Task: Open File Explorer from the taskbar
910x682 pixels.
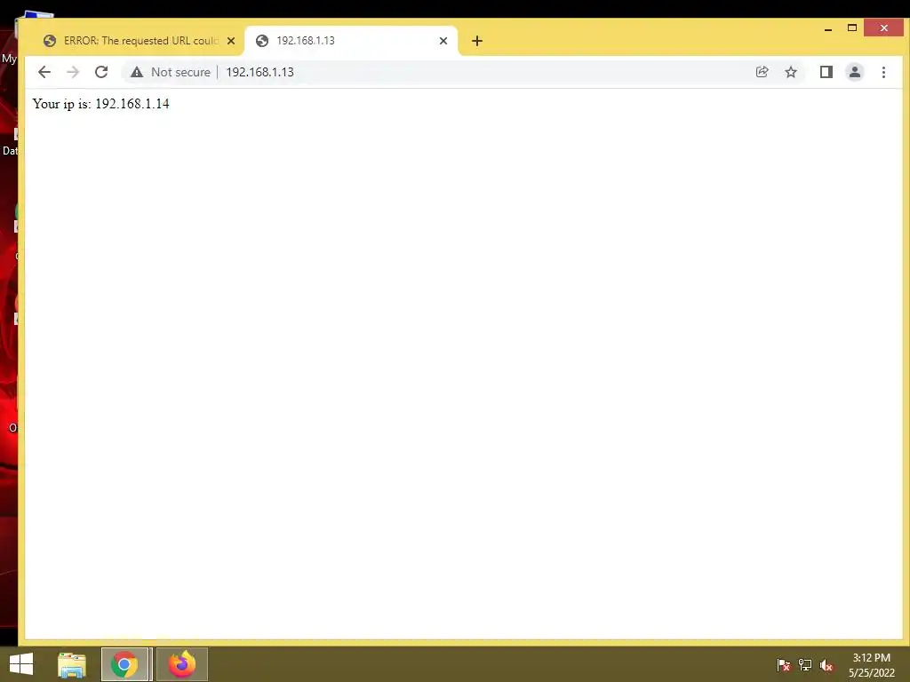Action: pyautogui.click(x=72, y=664)
